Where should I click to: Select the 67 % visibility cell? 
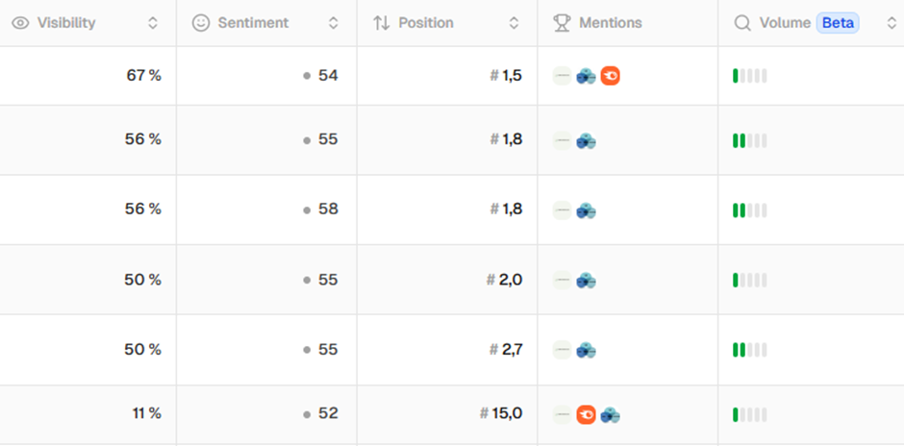[143, 76]
